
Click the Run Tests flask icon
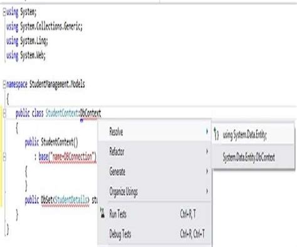point(102,213)
